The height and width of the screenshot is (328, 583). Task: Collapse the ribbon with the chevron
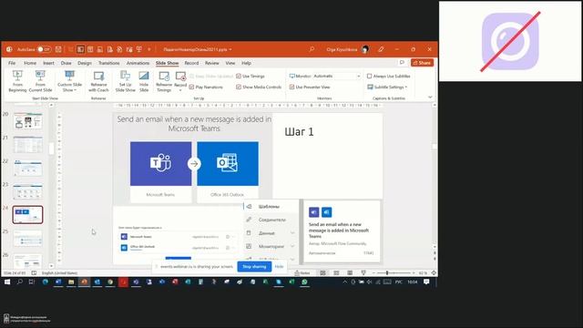[x=430, y=97]
